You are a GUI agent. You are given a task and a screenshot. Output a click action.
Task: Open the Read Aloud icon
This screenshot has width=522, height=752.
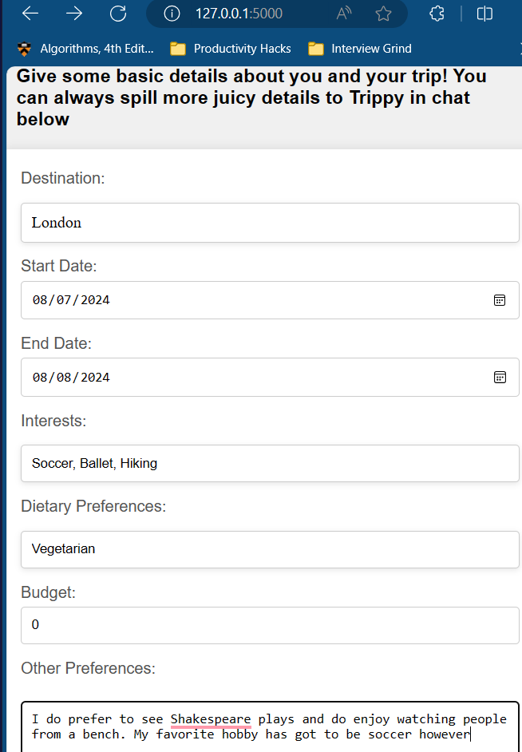pyautogui.click(x=344, y=14)
